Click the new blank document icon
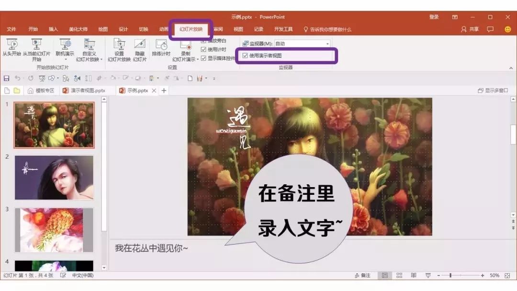Viewport: 517px width, 291px height. click(7, 90)
